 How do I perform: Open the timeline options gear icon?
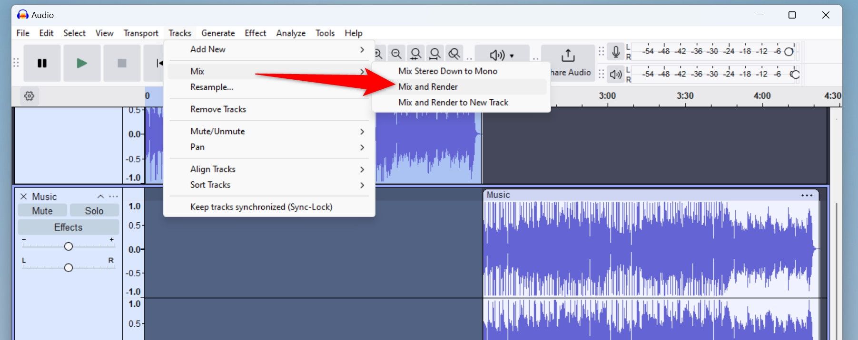(29, 96)
